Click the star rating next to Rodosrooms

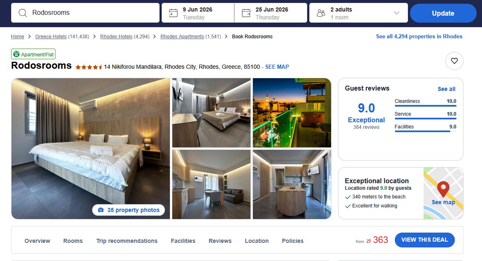coord(89,67)
